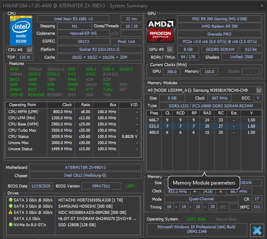Click the AVX2 feature label
Screen dimensions: 267x239
point(91,74)
